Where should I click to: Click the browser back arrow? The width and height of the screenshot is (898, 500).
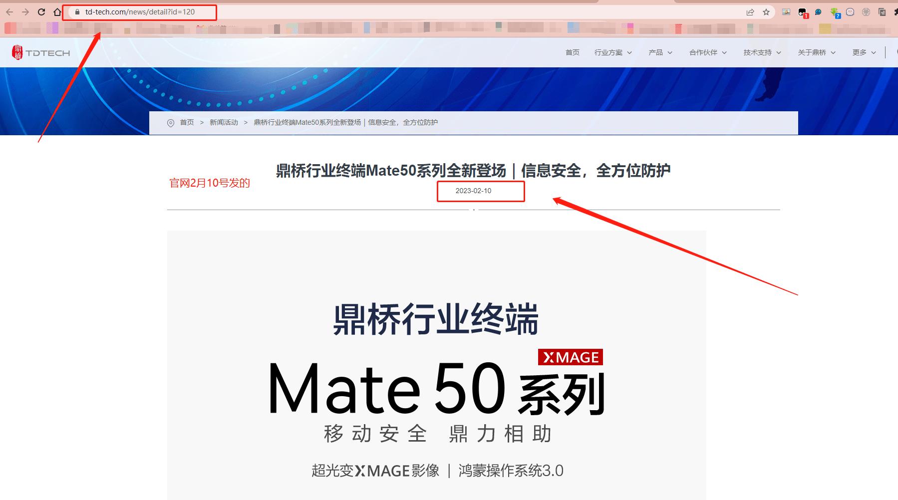(x=10, y=12)
